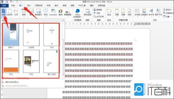Insert a Chart (图表)
The height and width of the screenshot is (99, 174).
[x=60, y=12]
